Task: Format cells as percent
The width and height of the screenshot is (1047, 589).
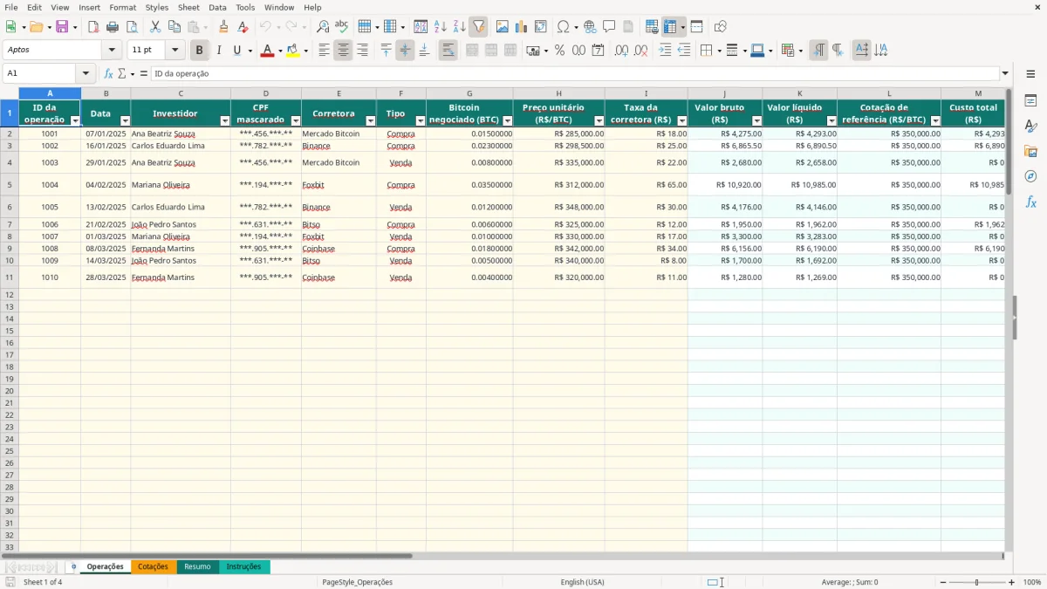Action: (559, 51)
